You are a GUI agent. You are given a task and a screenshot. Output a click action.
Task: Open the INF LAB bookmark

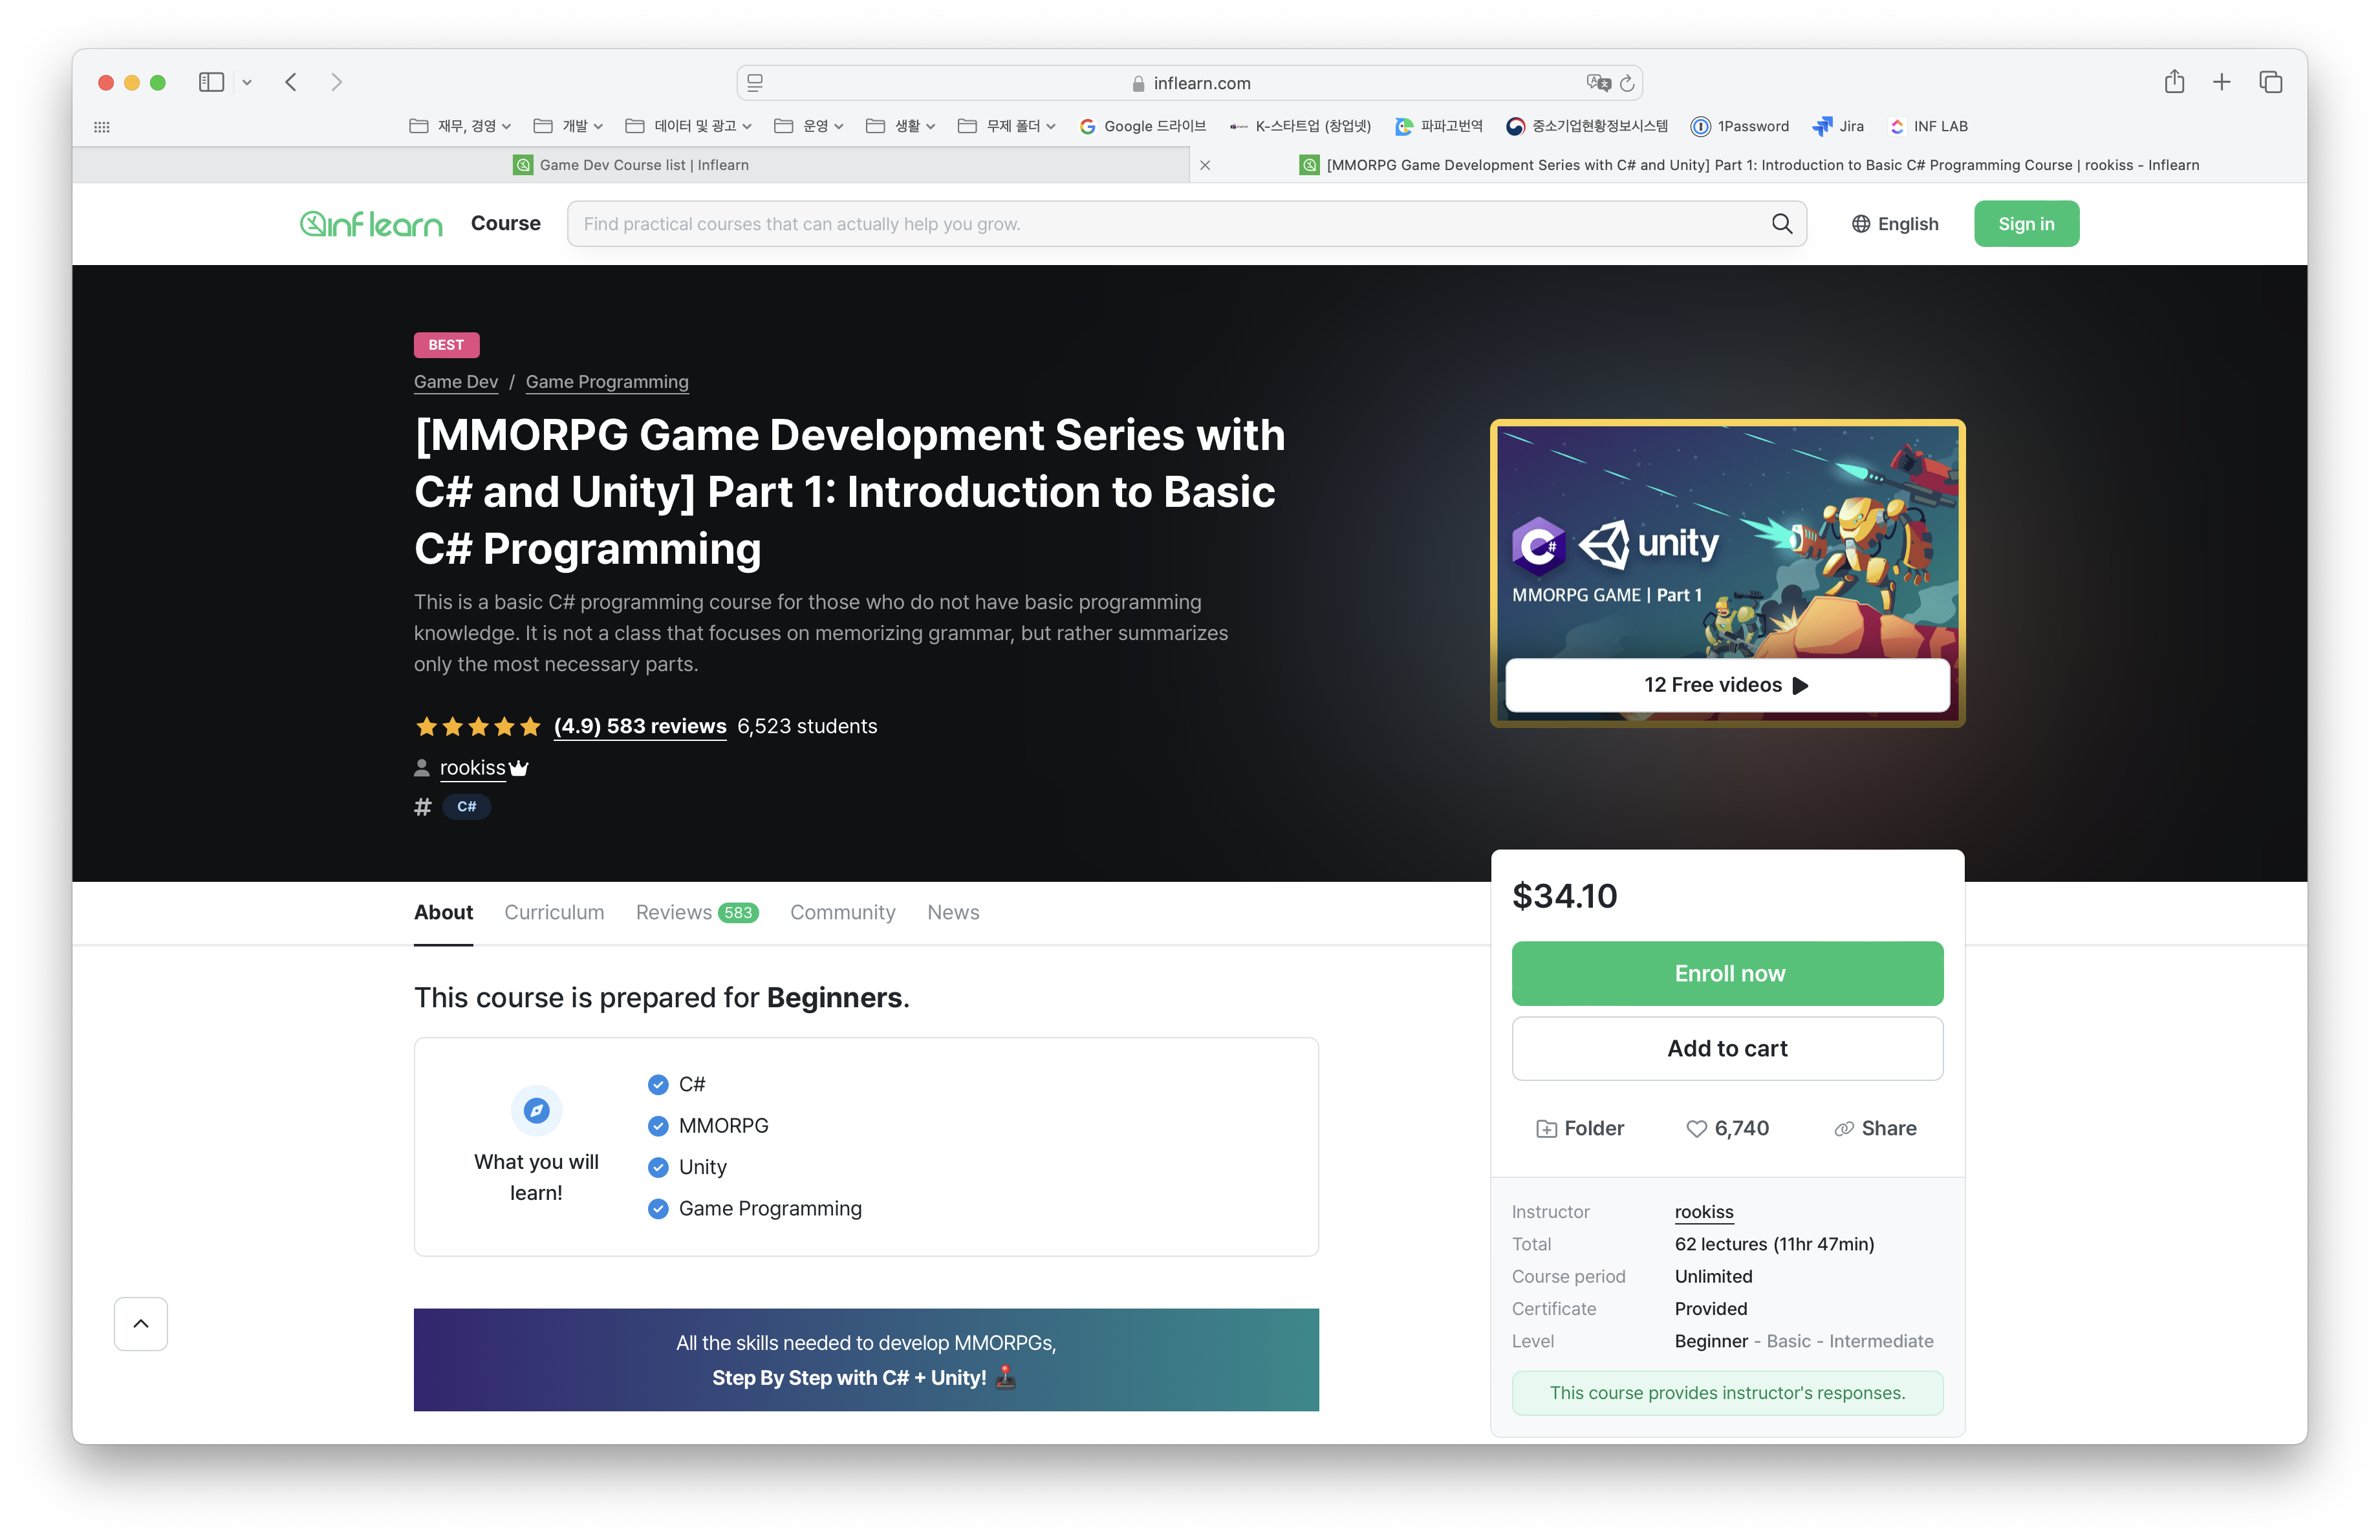1928,126
